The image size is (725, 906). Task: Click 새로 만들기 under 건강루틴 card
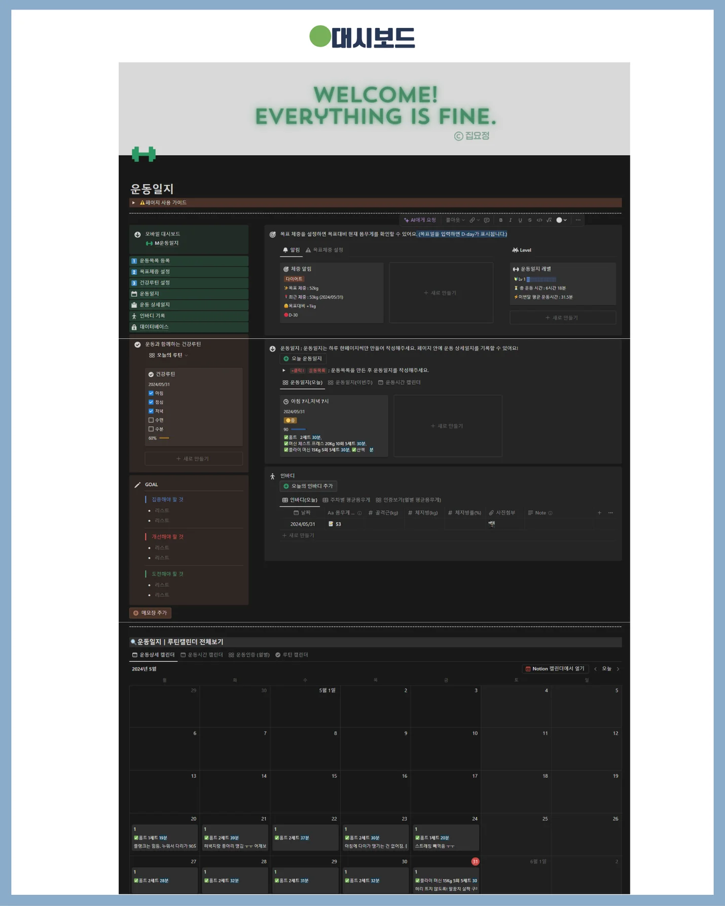point(193,459)
